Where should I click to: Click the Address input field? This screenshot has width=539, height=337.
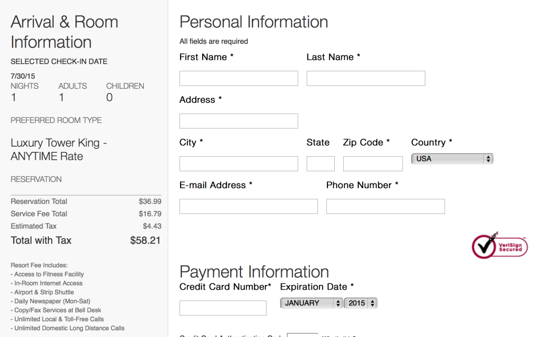click(x=238, y=121)
